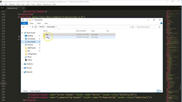Open Downloads in Quick access
Screen dimensions: 182x102
[31, 39]
